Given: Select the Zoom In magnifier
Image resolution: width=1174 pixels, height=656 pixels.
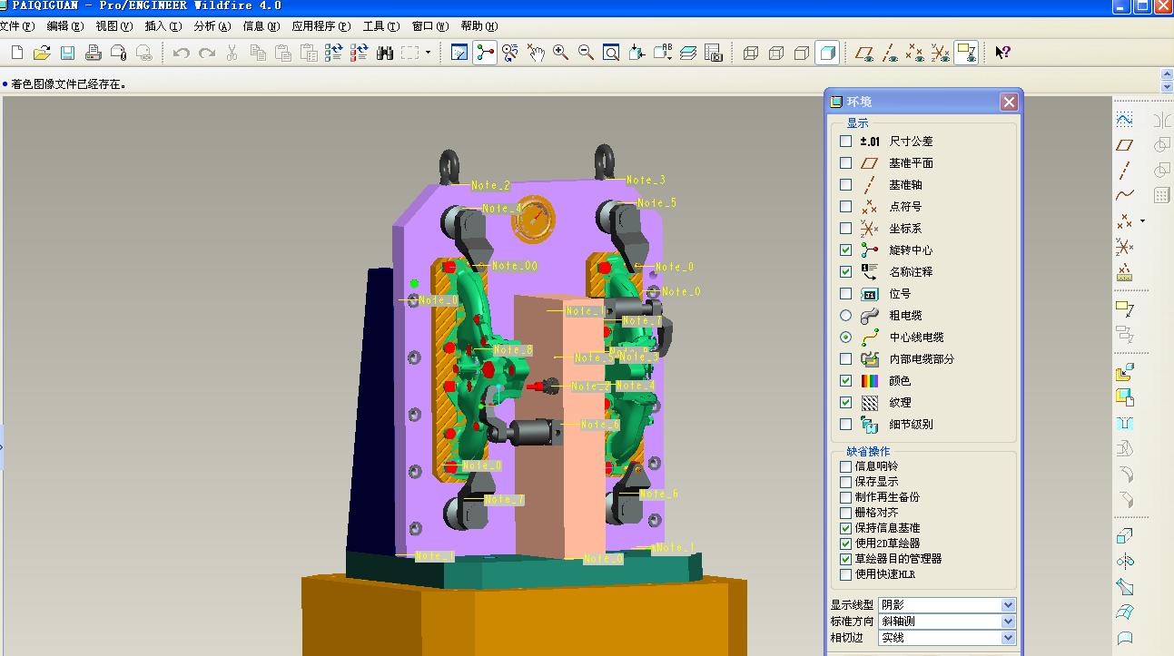Looking at the screenshot, I should pos(561,53).
